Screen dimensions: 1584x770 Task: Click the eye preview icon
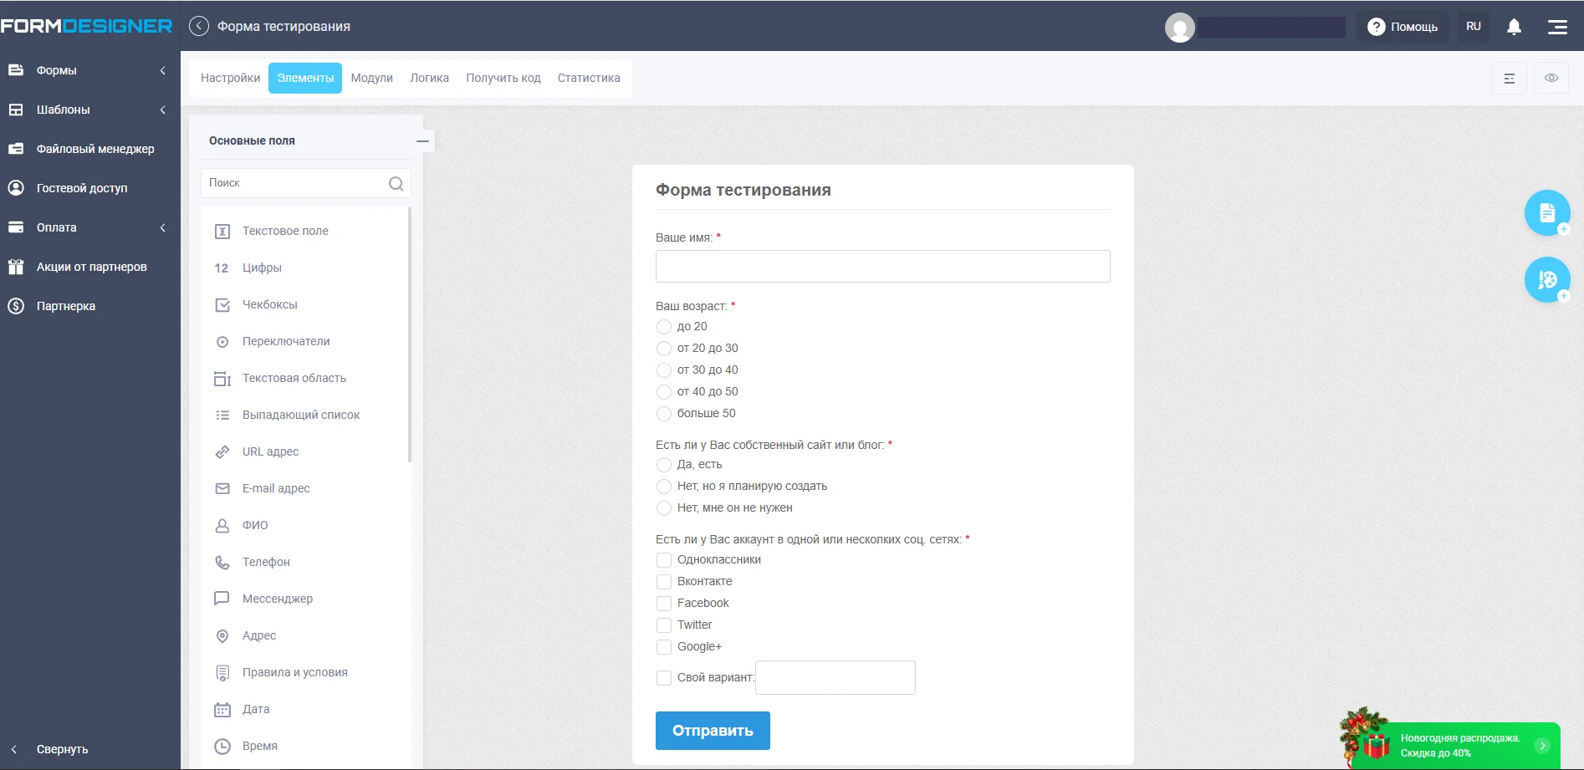tap(1551, 78)
